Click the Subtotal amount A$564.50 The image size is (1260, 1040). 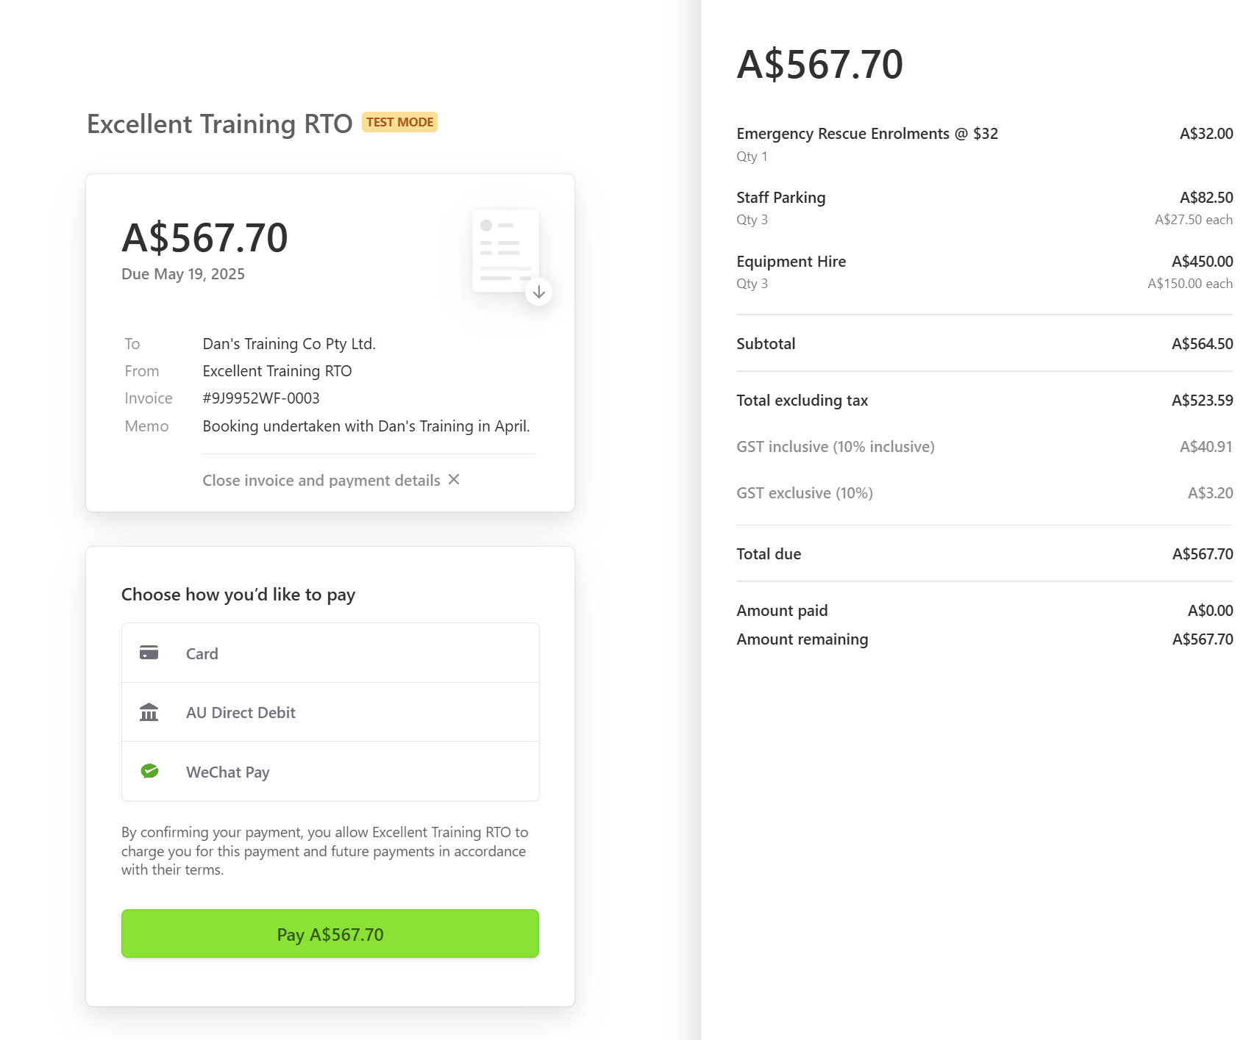tap(1203, 344)
